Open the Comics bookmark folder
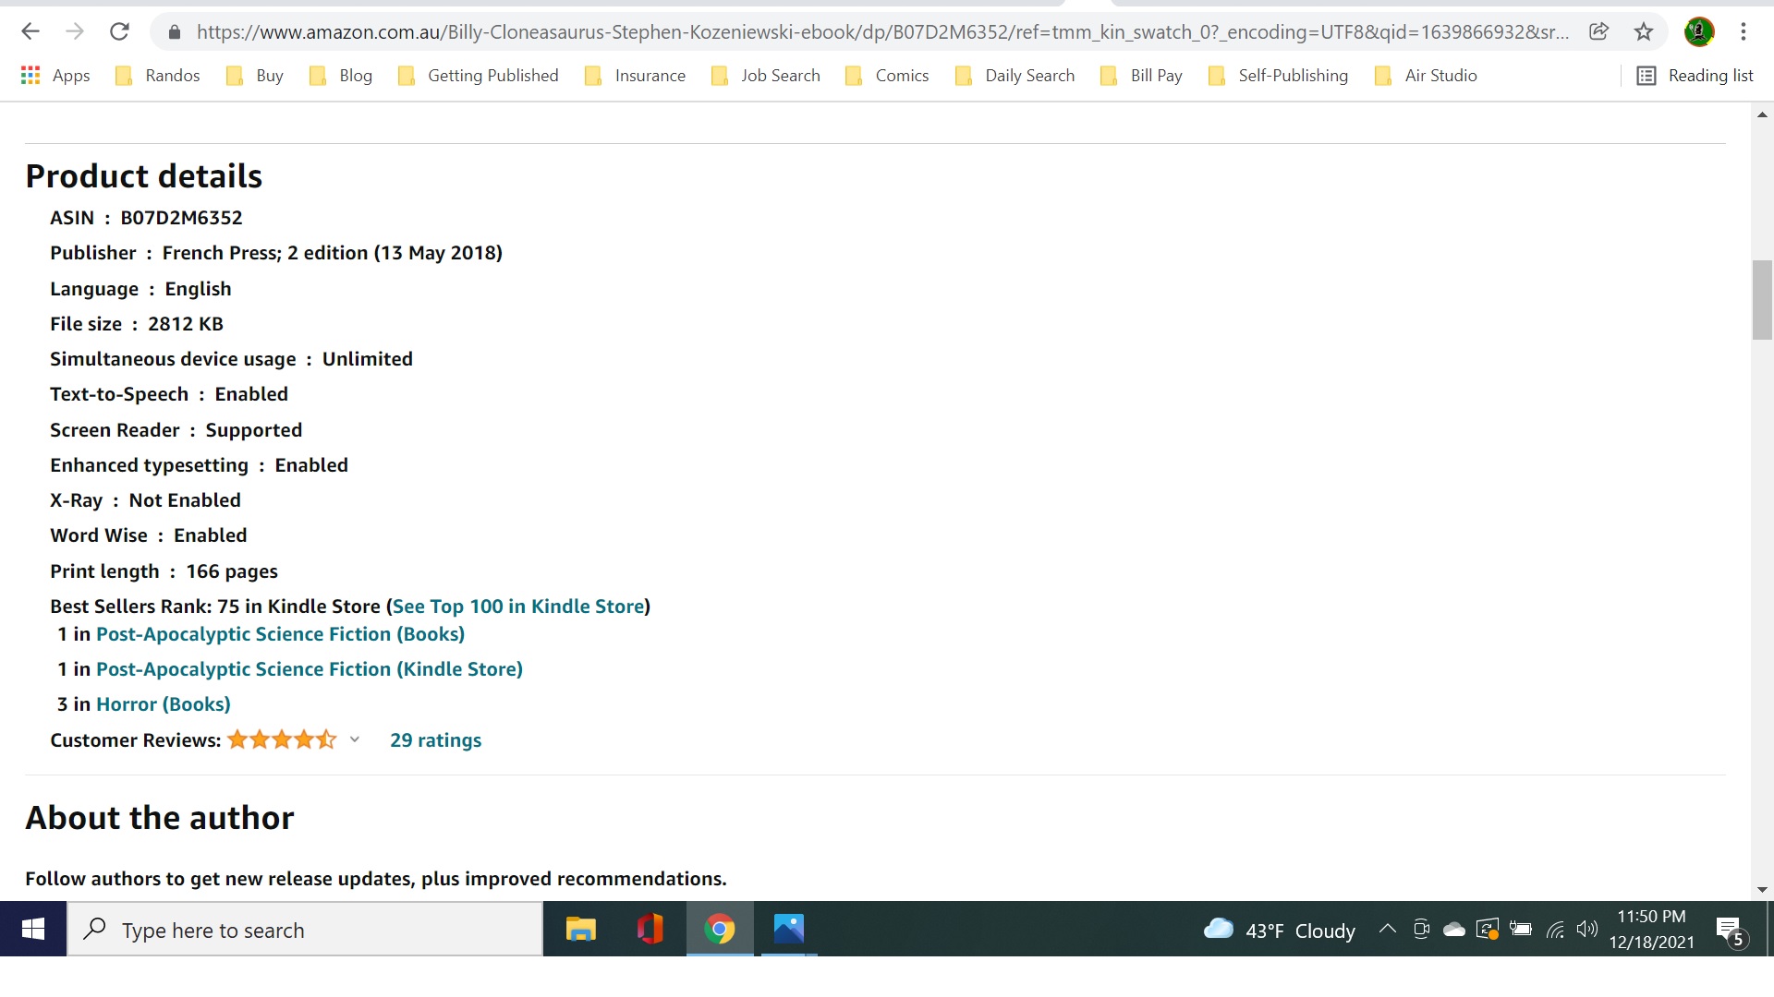Screen dimensions: 1774x997 (x=888, y=76)
